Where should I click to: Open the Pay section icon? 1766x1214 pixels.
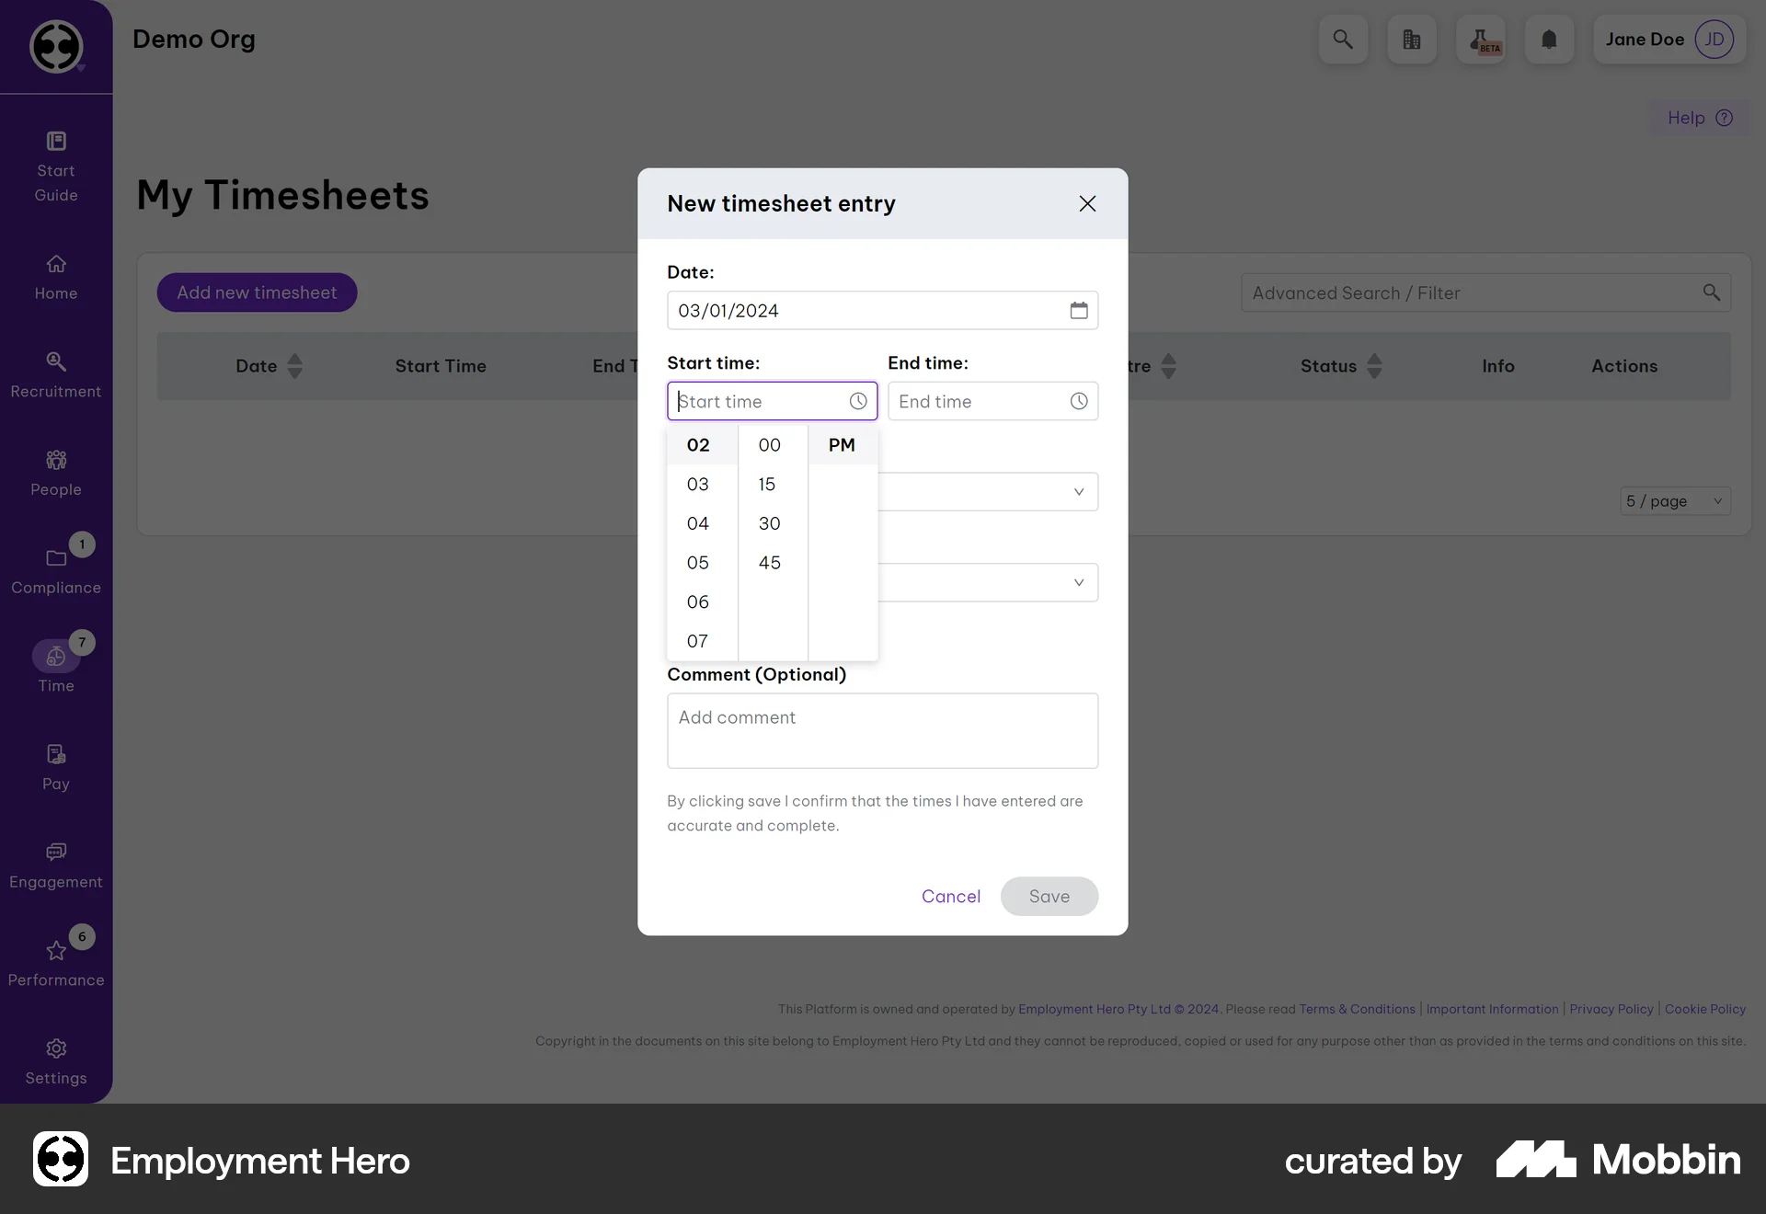[55, 754]
